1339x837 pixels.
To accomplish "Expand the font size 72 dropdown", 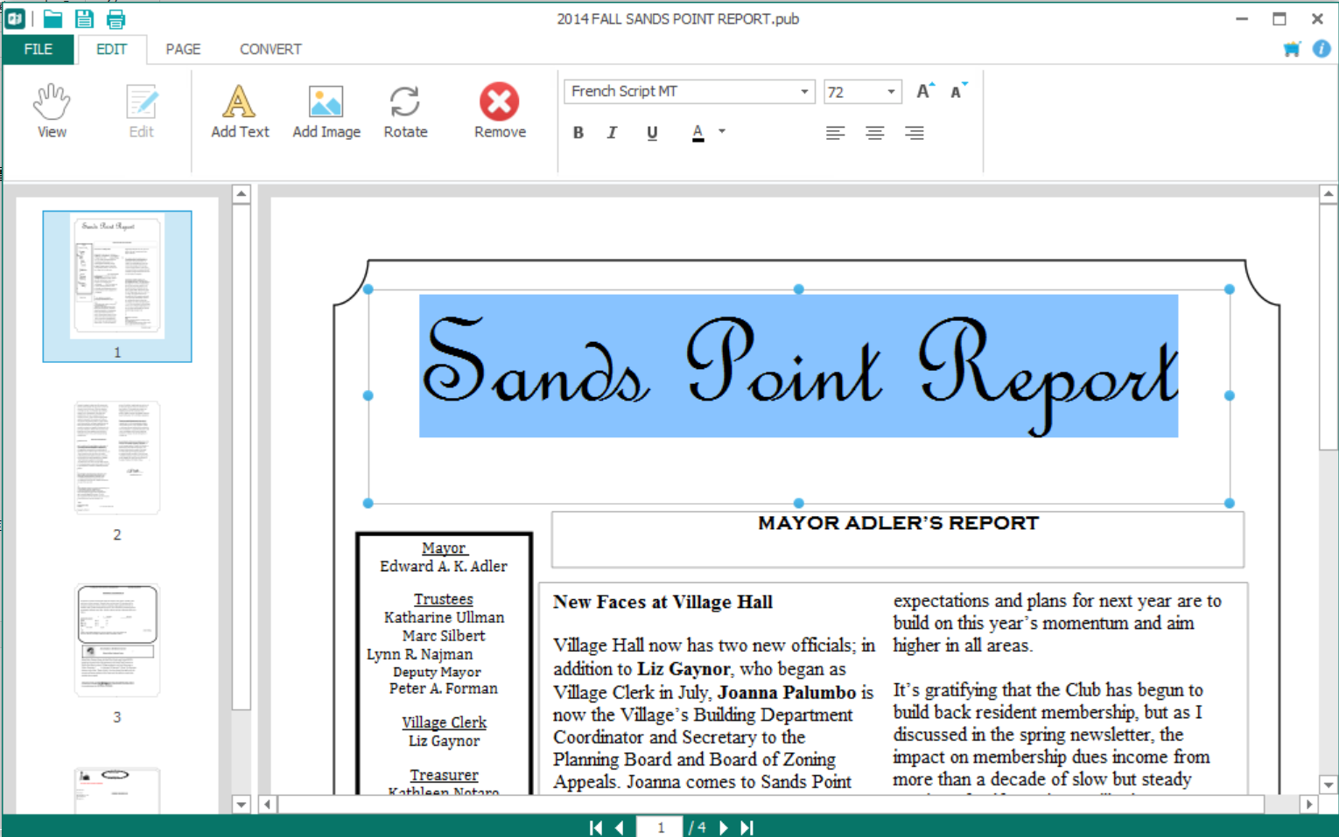I will (x=891, y=92).
